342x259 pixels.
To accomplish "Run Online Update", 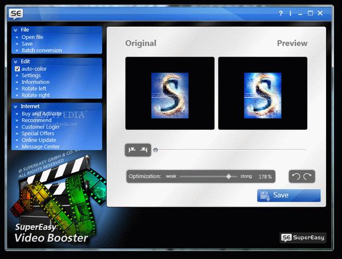I will (39, 140).
